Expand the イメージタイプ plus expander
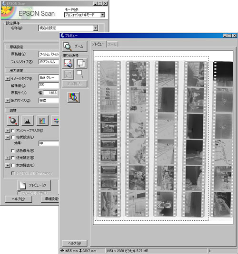Screen dimensions: 238x254 [8, 78]
